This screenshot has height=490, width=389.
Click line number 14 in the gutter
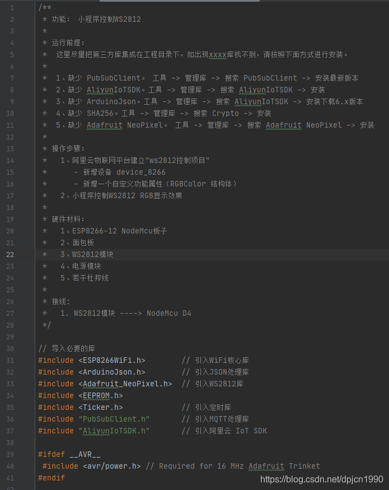[x=10, y=161]
